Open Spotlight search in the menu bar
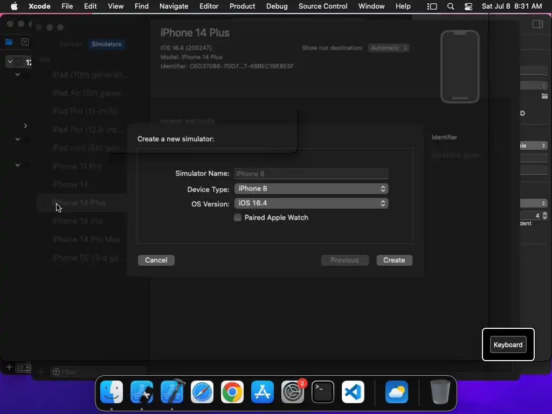Viewport: 552px width, 414px height. click(451, 6)
